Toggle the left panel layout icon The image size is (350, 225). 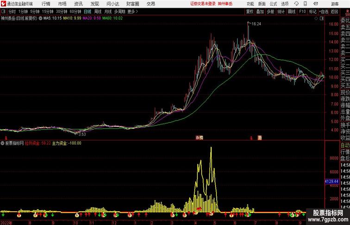click(x=3, y=12)
